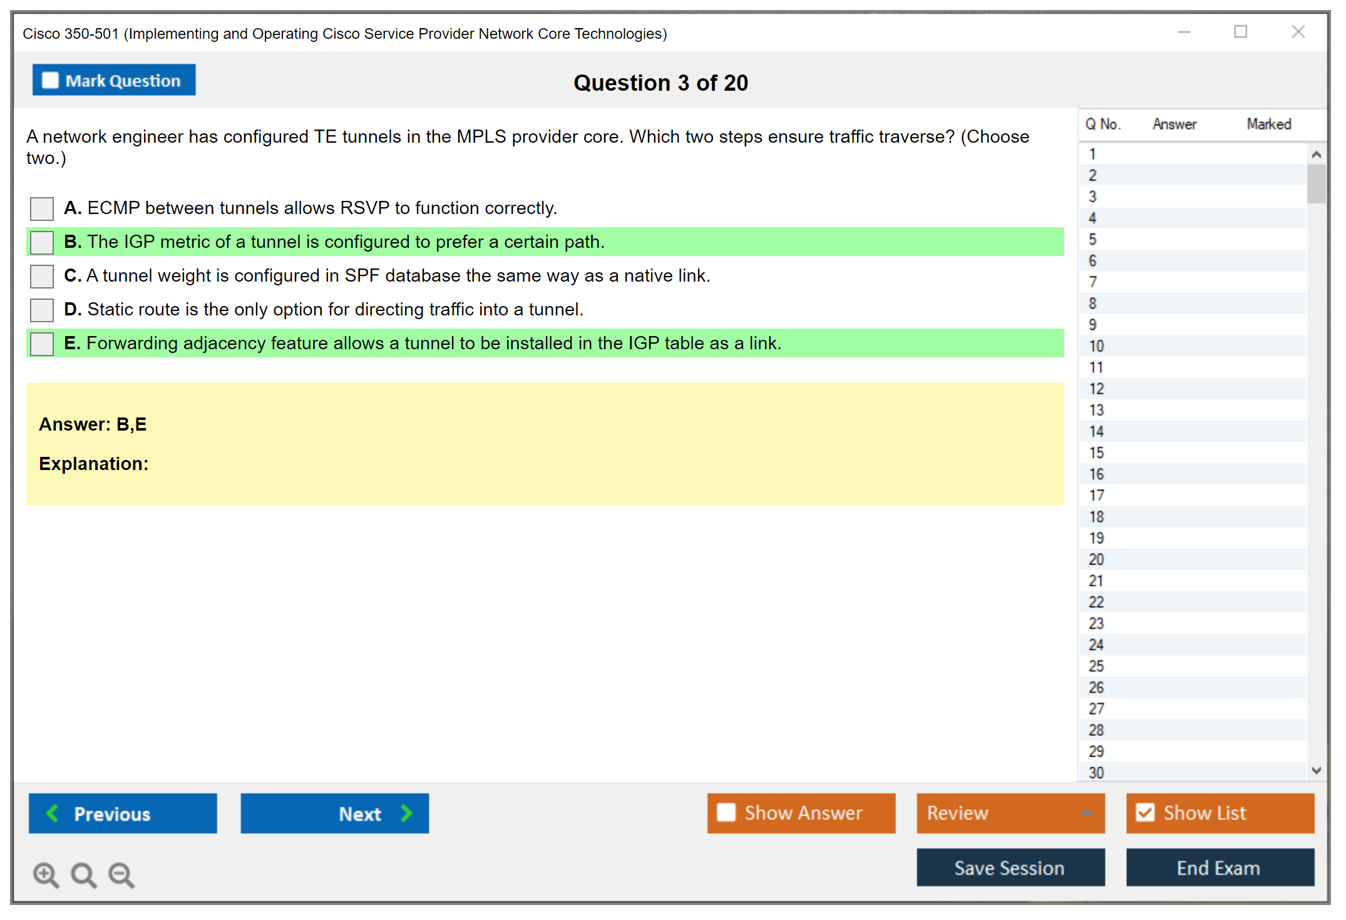This screenshot has height=920, width=1346.
Task: Click the Marked column header
Action: pos(1268,124)
